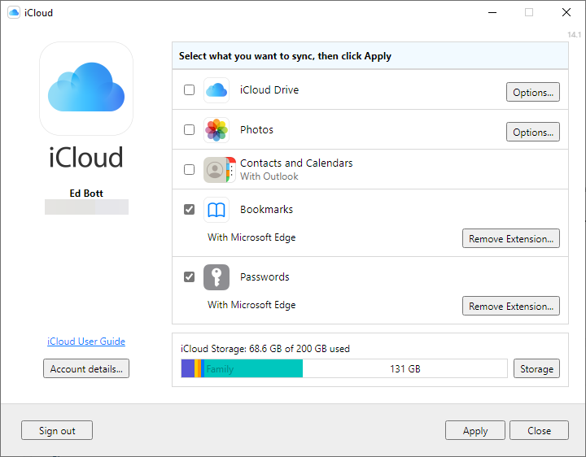This screenshot has width=586, height=457.
Task: Minimize the iCloud window
Action: [x=492, y=12]
